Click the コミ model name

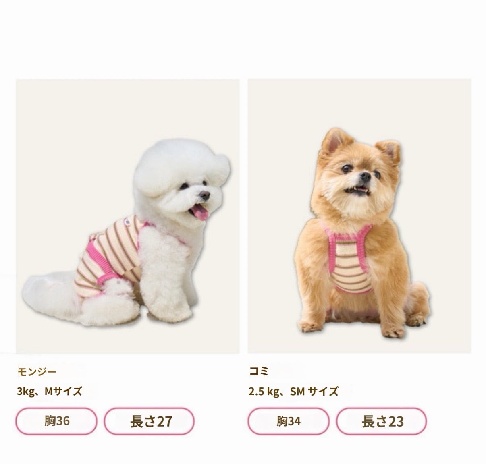coord(259,371)
